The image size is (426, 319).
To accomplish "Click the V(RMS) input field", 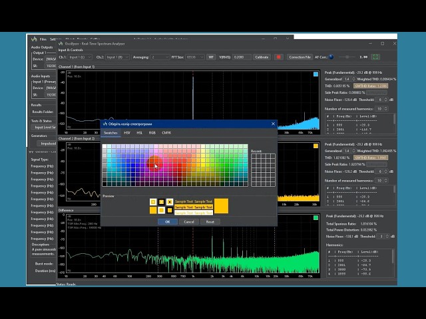I will coord(242,57).
